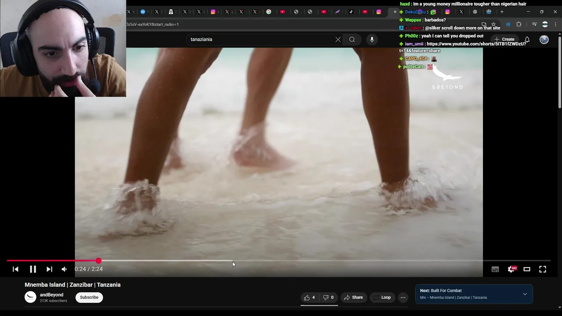This screenshot has height=316, width=562.
Task: Open the browser media control icon
Action: [x=534, y=24]
